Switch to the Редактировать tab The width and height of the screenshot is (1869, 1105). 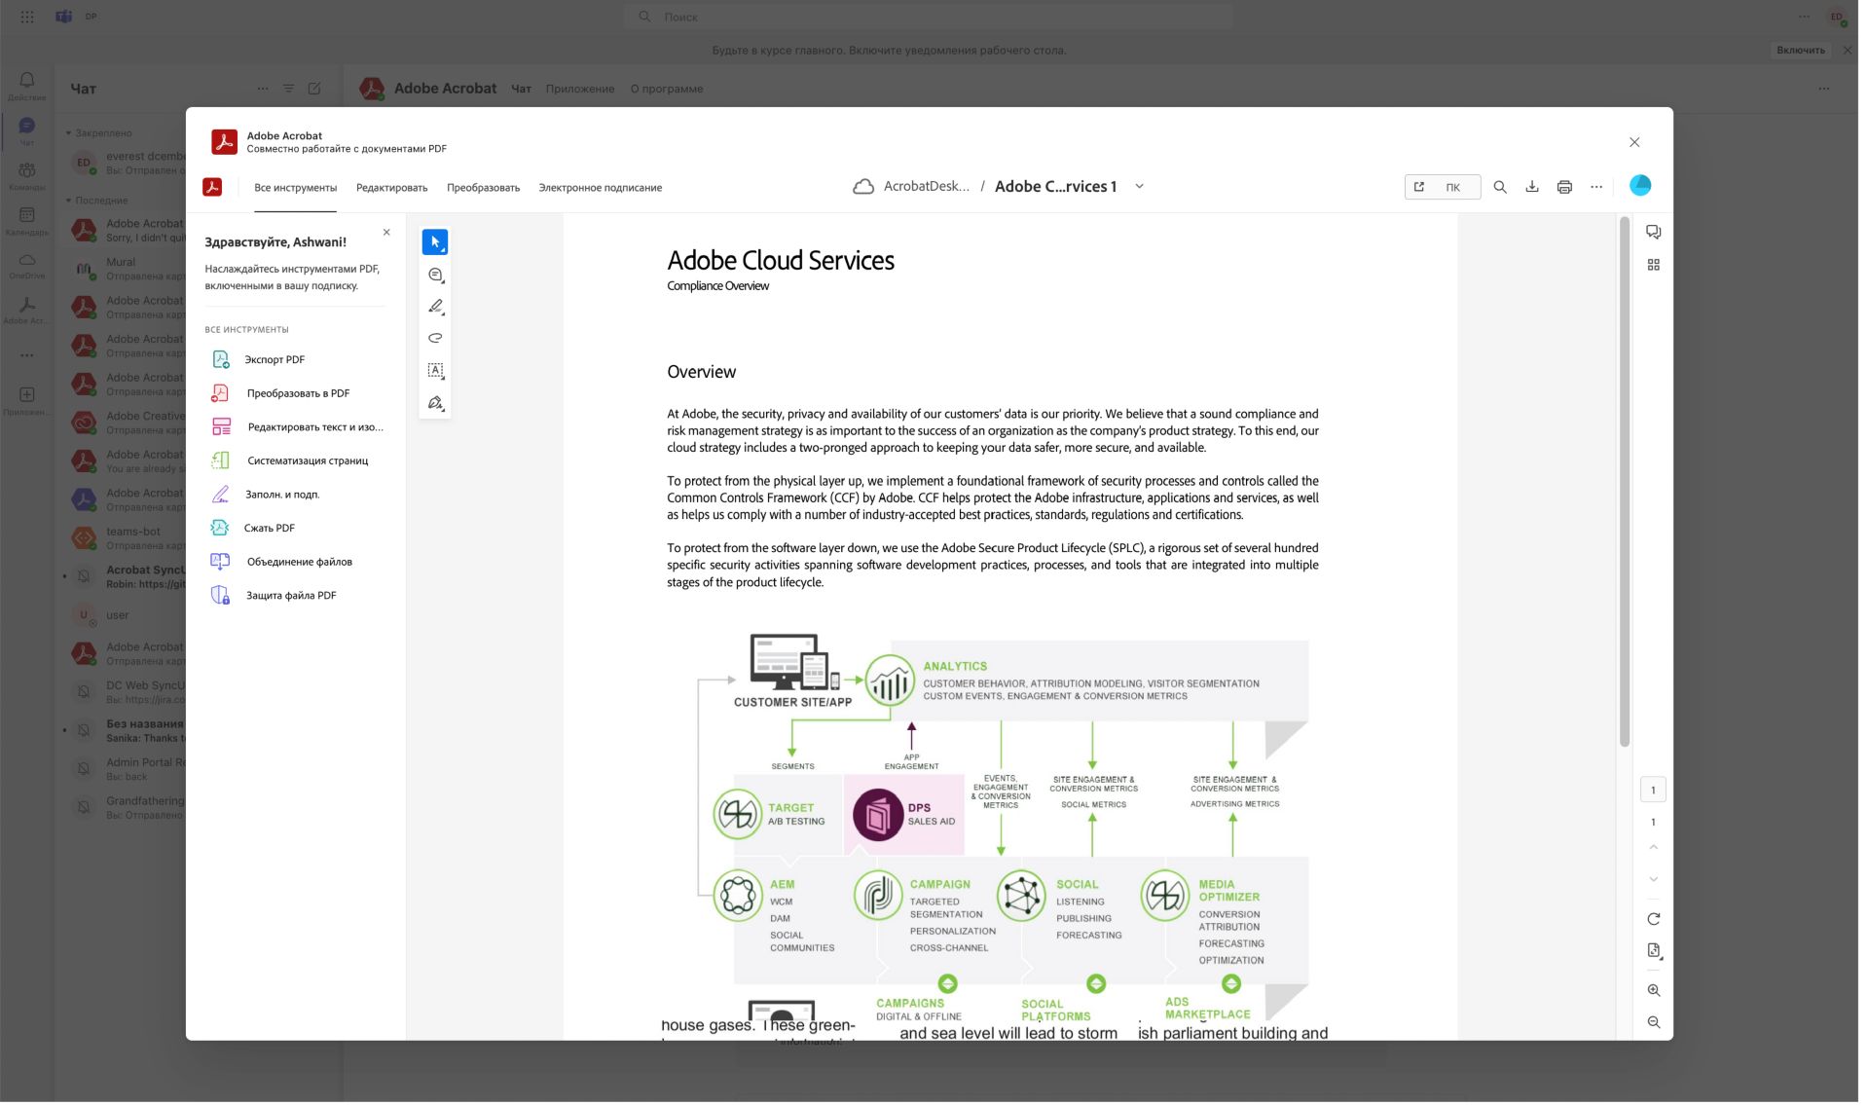pos(390,187)
